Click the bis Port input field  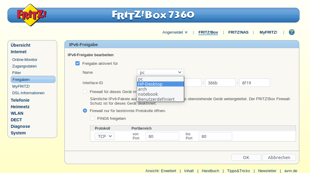[215, 136]
